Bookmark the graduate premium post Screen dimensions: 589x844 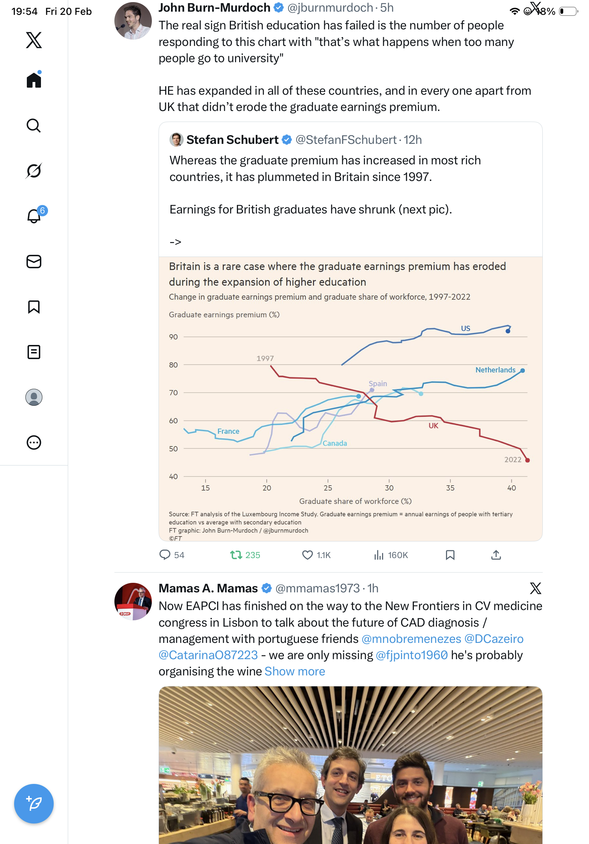tap(450, 555)
